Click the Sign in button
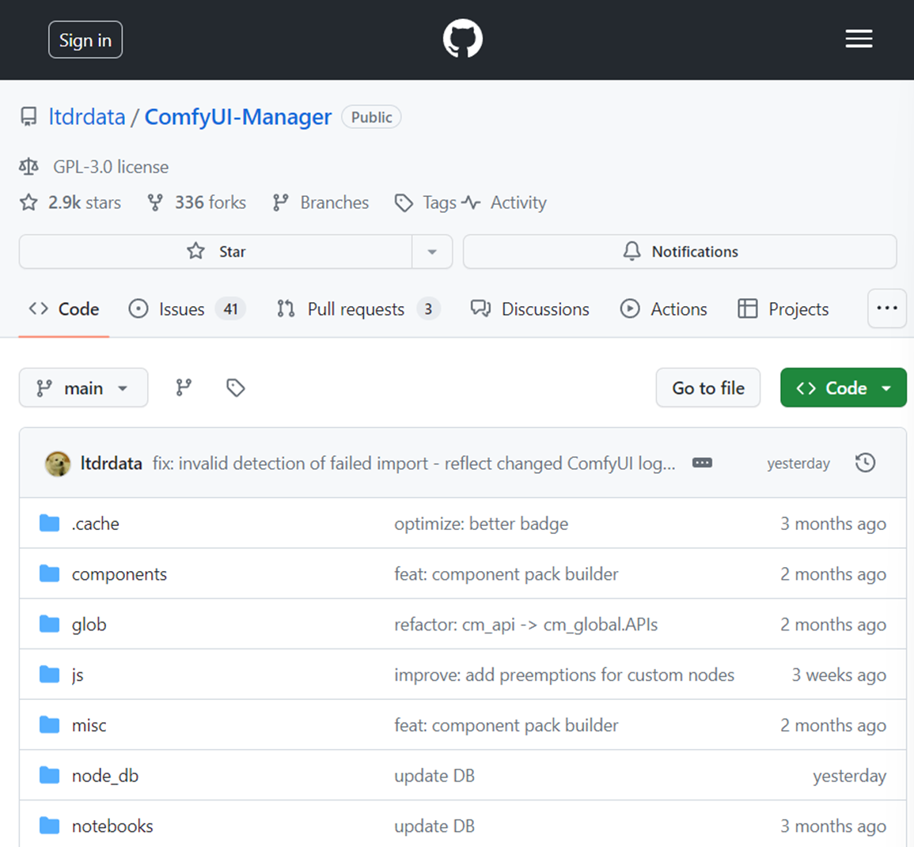 pyautogui.click(x=85, y=40)
